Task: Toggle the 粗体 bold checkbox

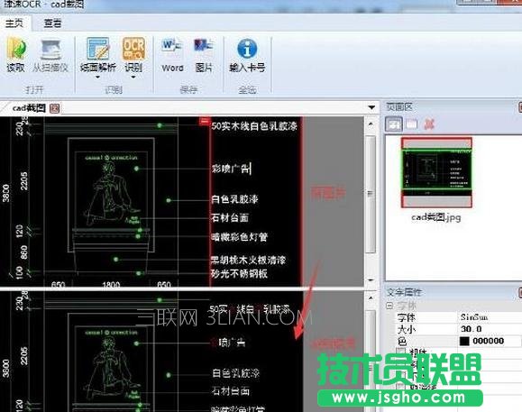Action: point(401,352)
